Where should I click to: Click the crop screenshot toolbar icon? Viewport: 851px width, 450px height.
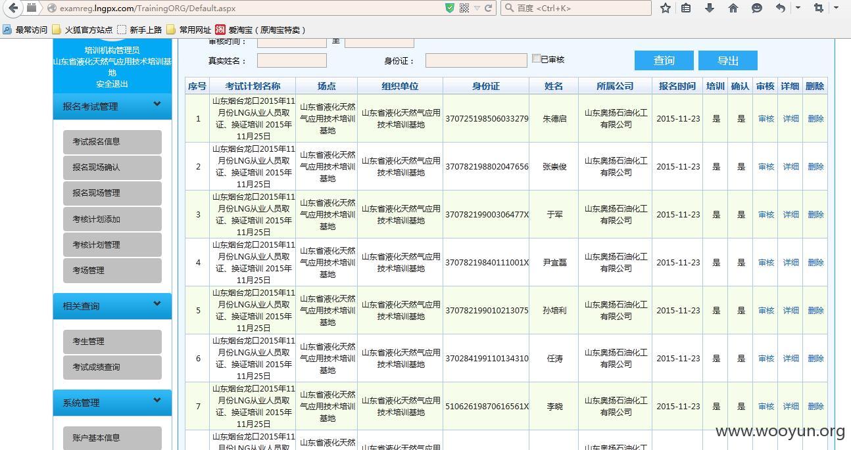tap(819, 8)
